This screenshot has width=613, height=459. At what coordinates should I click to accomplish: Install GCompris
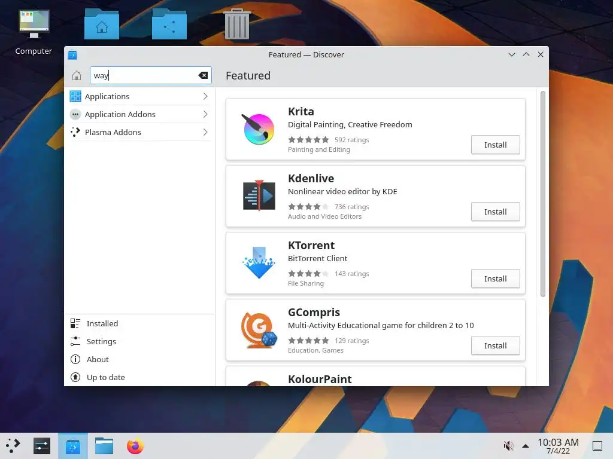tap(495, 345)
